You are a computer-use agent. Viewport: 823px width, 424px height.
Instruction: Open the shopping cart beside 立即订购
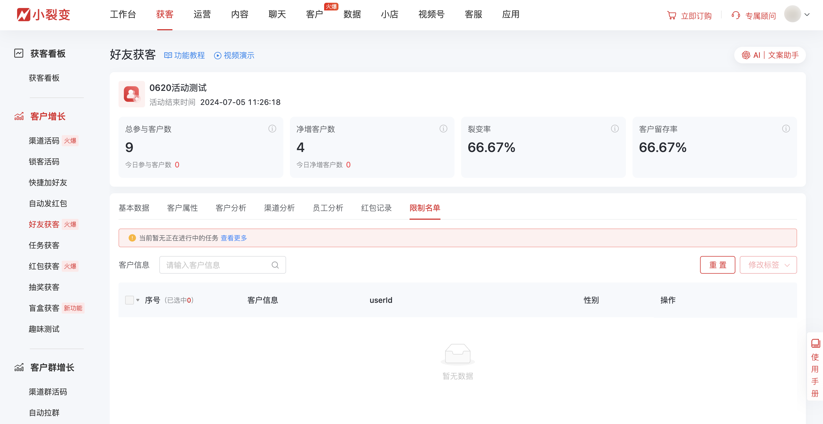pyautogui.click(x=672, y=15)
